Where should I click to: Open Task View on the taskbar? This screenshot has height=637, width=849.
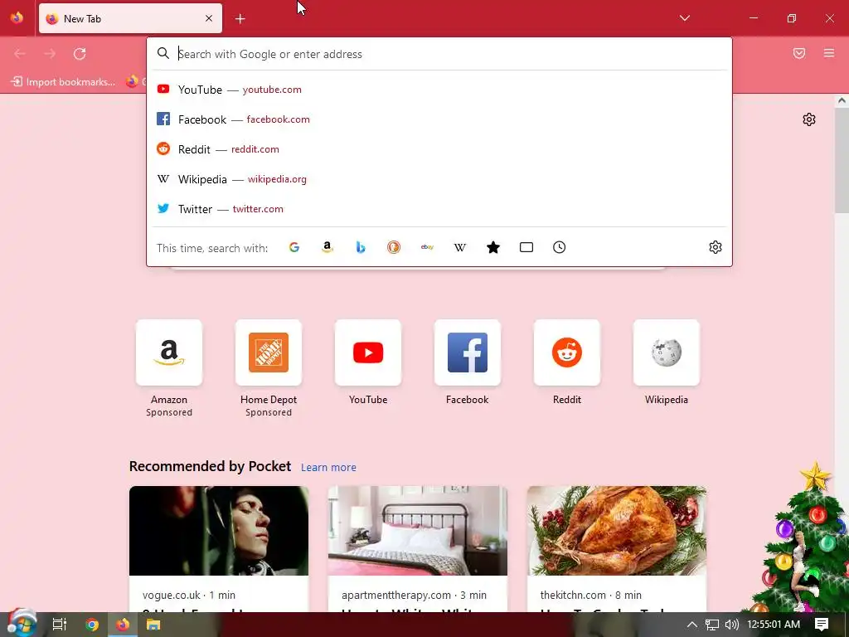[x=60, y=625]
